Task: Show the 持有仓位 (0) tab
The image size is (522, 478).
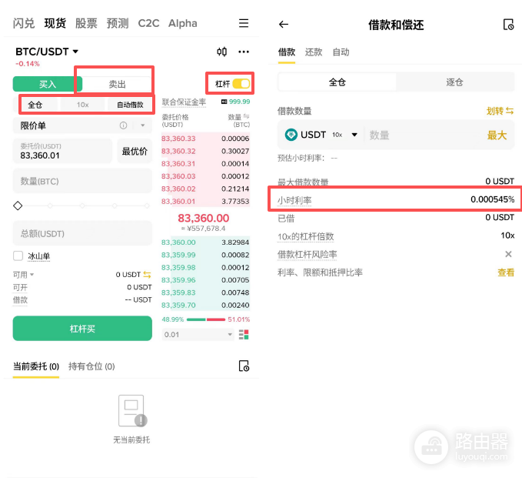Action: (x=91, y=366)
